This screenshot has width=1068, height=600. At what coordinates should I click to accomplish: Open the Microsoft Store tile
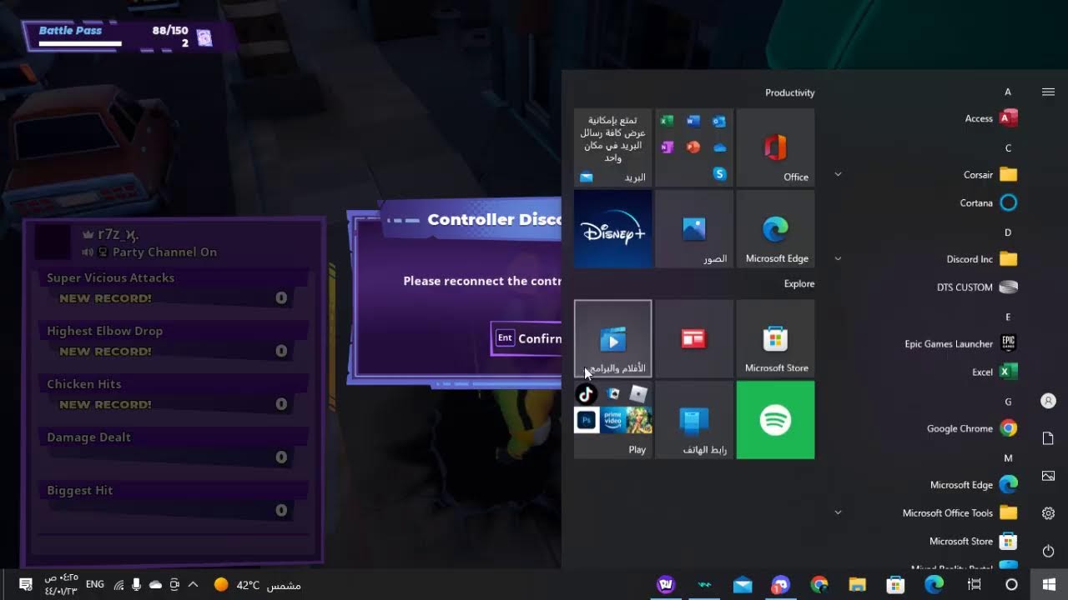pos(775,338)
